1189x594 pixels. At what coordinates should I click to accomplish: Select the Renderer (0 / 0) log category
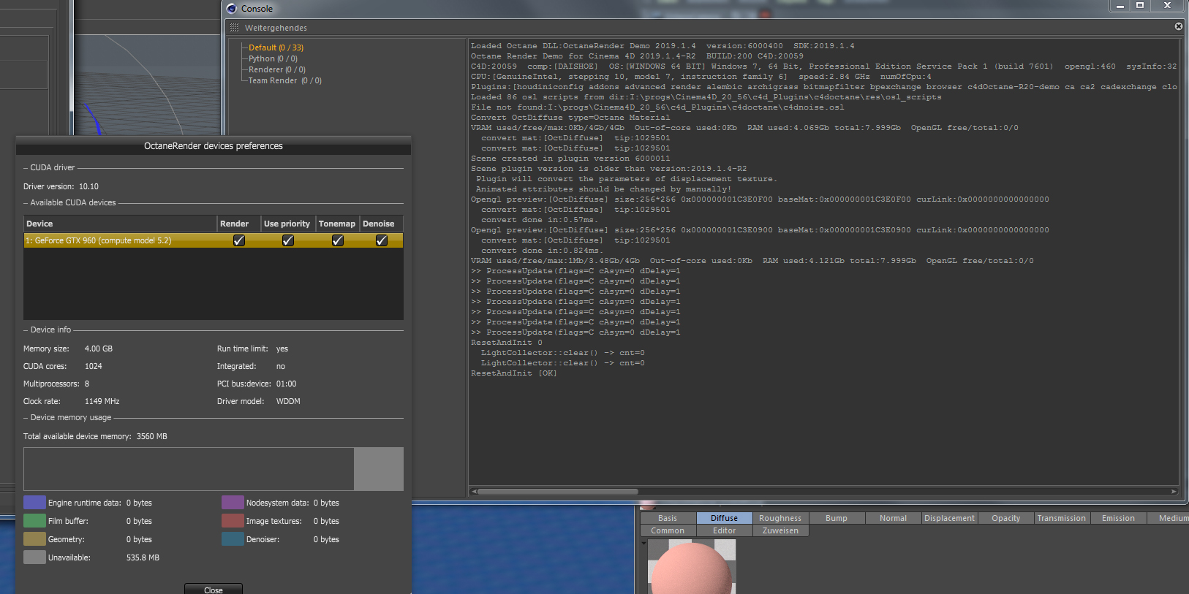point(277,69)
